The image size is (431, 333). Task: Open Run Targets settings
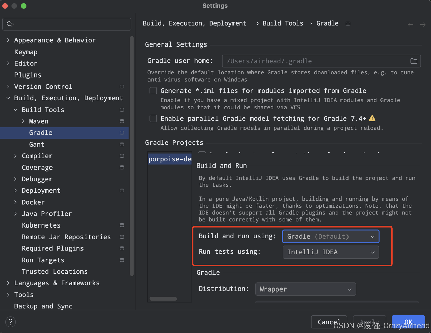[43, 260]
